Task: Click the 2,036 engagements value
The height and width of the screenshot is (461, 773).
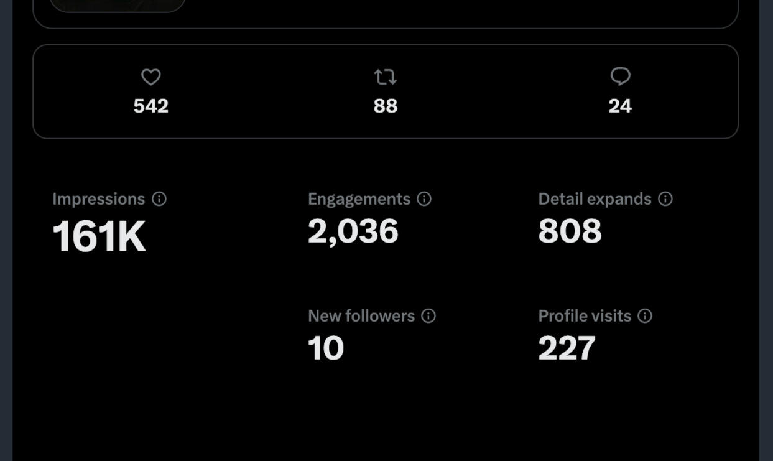Action: 353,231
